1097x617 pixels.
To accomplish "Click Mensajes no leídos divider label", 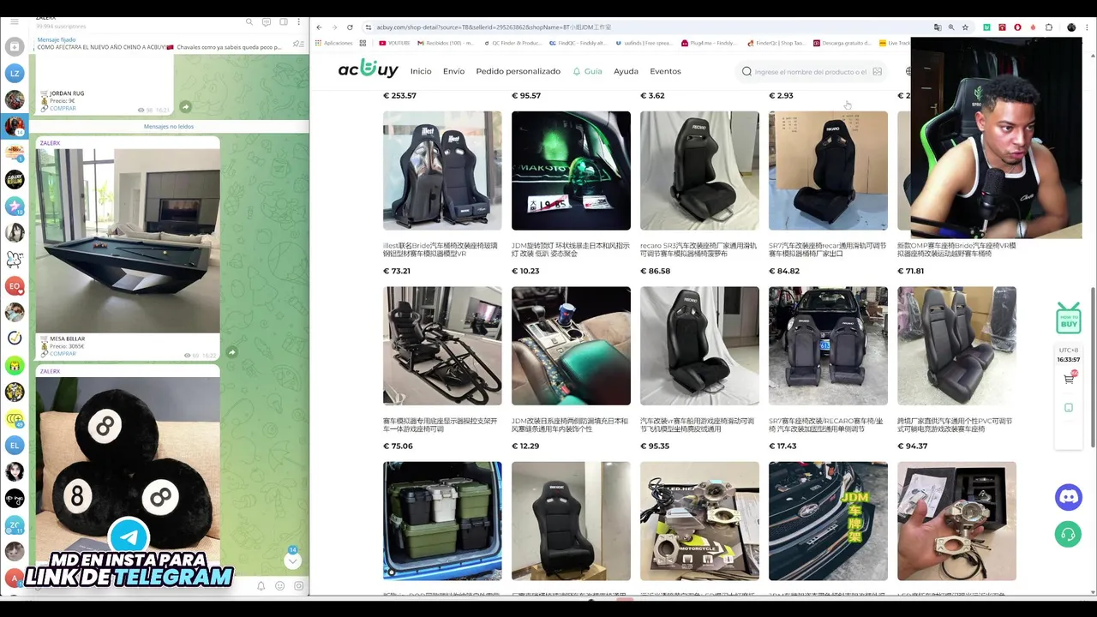I will pos(169,126).
